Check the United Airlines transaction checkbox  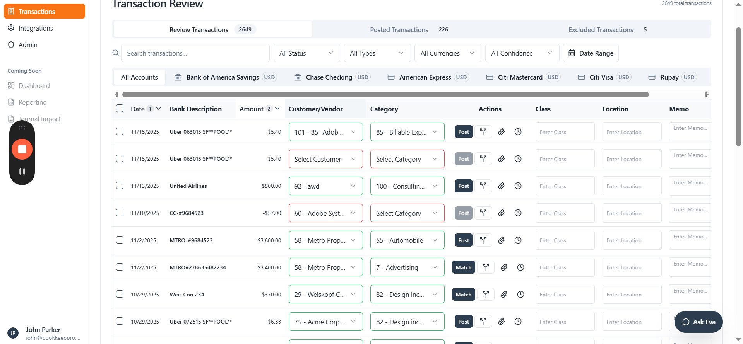click(120, 186)
